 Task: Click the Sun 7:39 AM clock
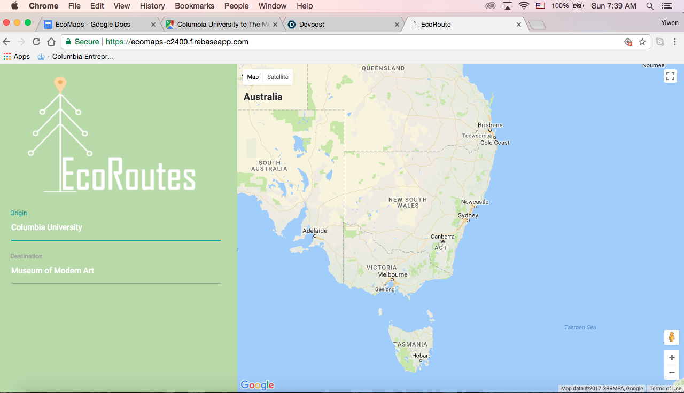point(614,6)
